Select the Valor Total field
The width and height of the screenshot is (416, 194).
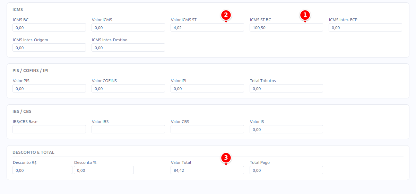[x=207, y=170]
